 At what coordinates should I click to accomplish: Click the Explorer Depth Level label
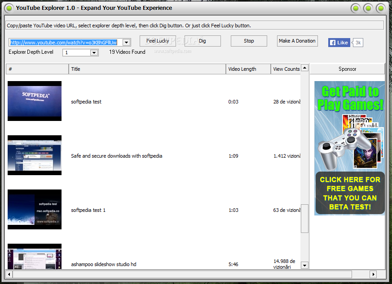pyautogui.click(x=31, y=52)
